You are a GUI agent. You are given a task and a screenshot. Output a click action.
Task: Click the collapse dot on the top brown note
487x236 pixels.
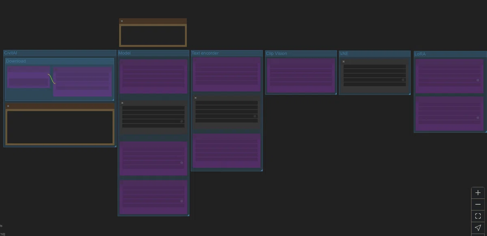(122, 21)
